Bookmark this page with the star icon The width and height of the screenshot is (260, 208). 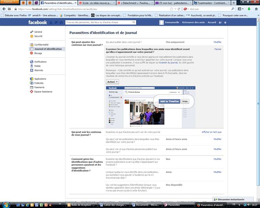click(x=171, y=9)
